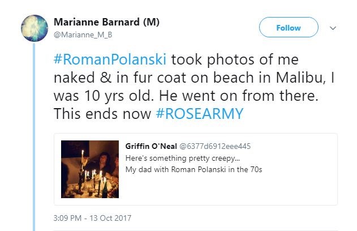Screen dimensions: 357x231
Task: Click the main tweet text about Malibu beach
Action: click(x=192, y=78)
